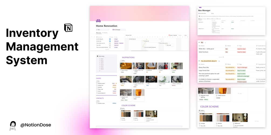The image size is (271, 135).
Task: Check Done for "This is 4th"
Action: pos(110,45)
